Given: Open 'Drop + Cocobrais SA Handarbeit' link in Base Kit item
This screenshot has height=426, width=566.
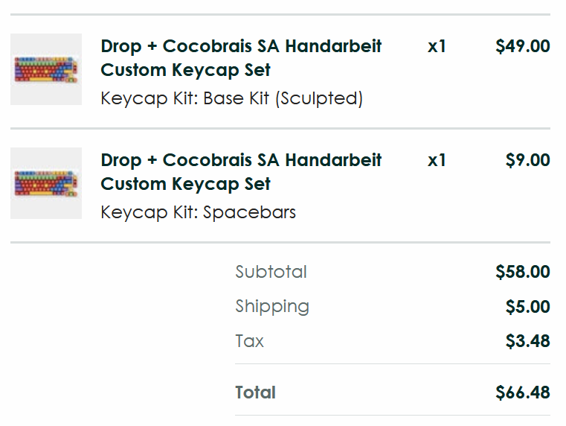Looking at the screenshot, I should [x=241, y=46].
